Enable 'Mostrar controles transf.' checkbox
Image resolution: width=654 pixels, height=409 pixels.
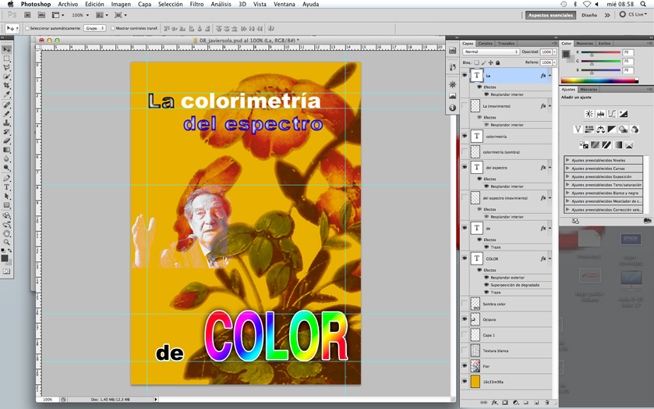[112, 28]
